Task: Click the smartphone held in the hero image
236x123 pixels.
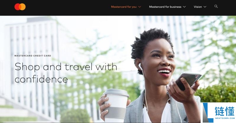Action: coord(188,81)
